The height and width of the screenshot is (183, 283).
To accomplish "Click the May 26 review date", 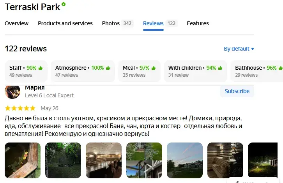I will (49, 108).
